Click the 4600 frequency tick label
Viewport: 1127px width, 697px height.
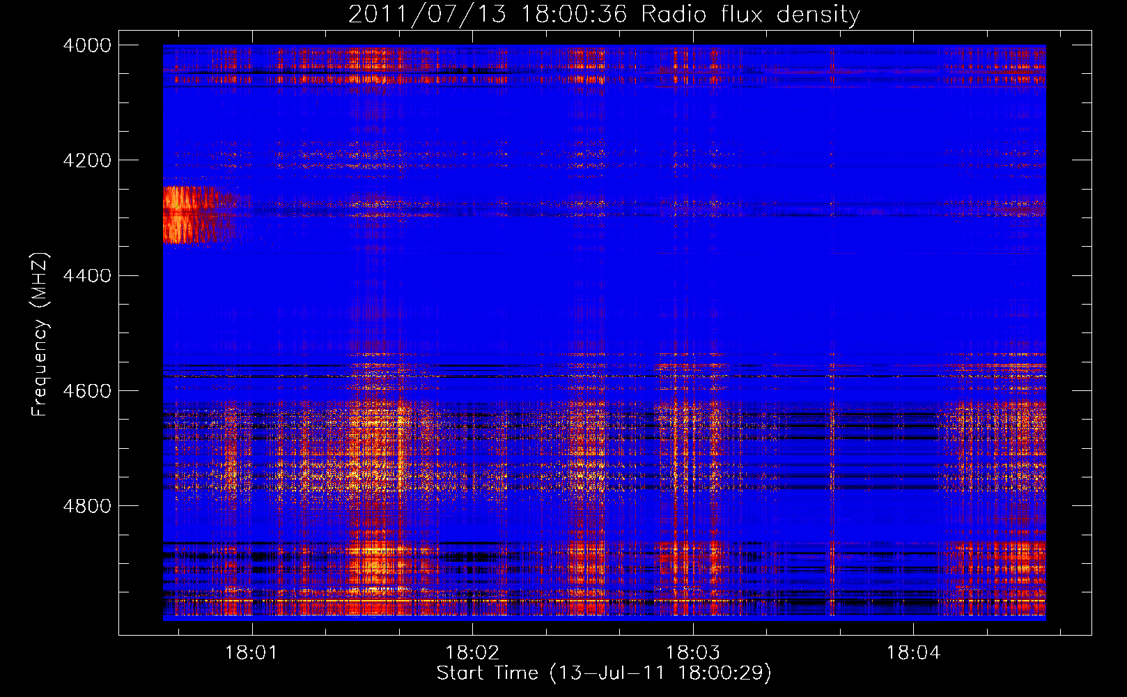[x=87, y=390]
